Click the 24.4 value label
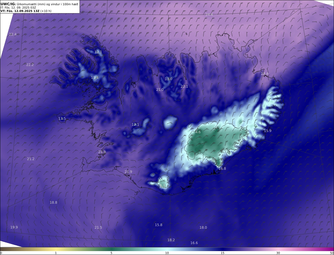Screen dimensions: 334x255 coord(265,74)
